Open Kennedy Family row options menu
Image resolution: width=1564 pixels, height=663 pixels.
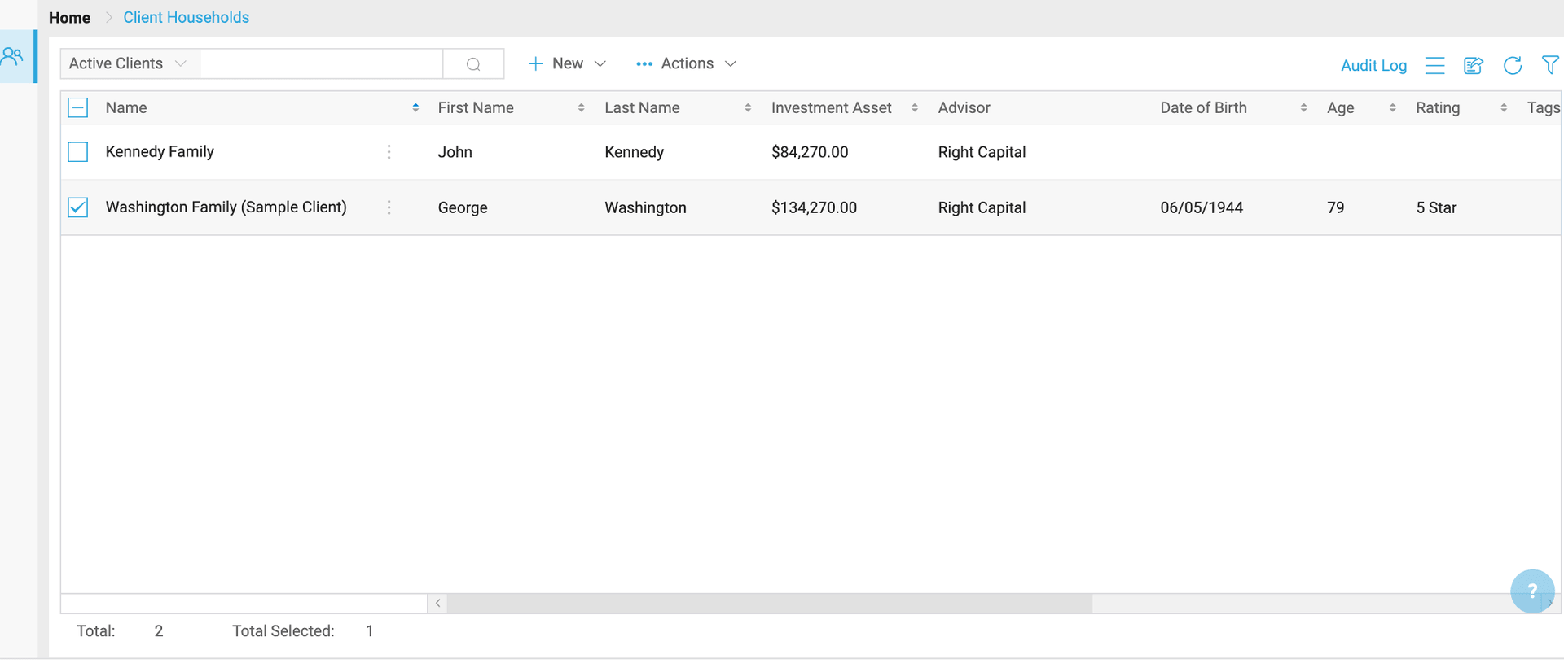389,152
